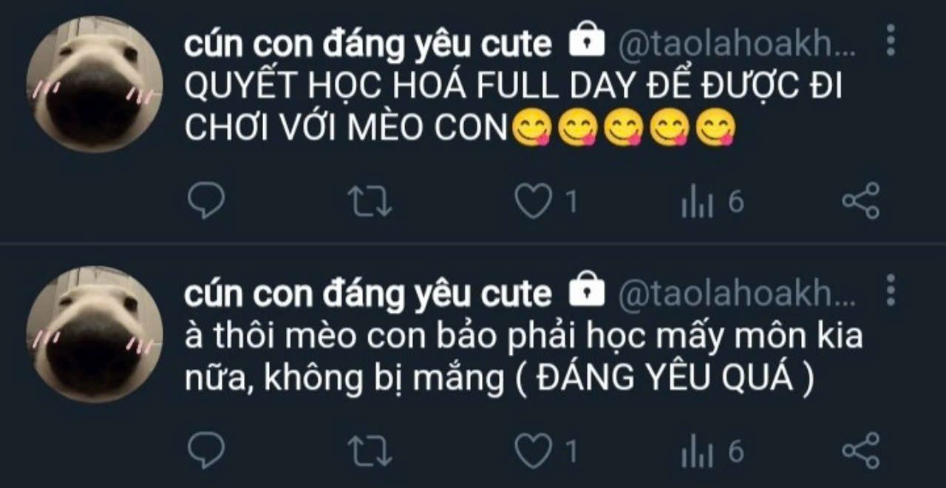Retweet the first tweet about mèo con
The width and height of the screenshot is (946, 488).
[370, 201]
